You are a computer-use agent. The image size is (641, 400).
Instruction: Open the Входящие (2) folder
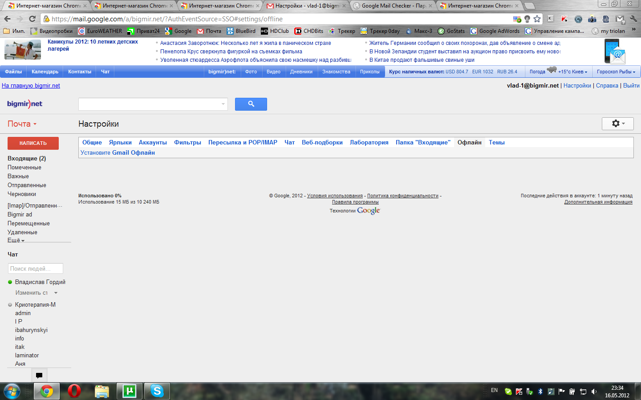tap(27, 158)
